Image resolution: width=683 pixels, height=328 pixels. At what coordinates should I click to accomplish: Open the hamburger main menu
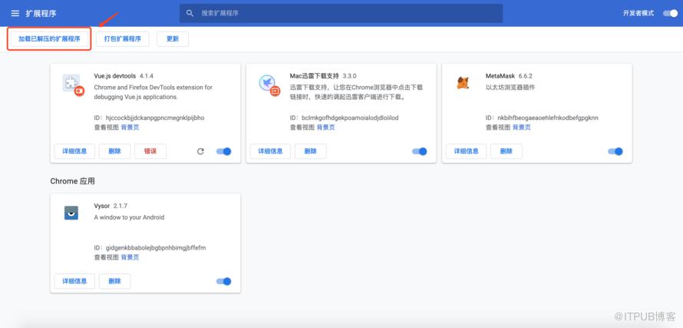point(15,14)
